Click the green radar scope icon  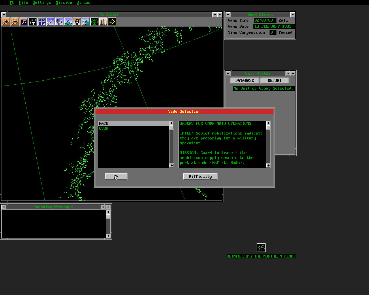pos(94,22)
